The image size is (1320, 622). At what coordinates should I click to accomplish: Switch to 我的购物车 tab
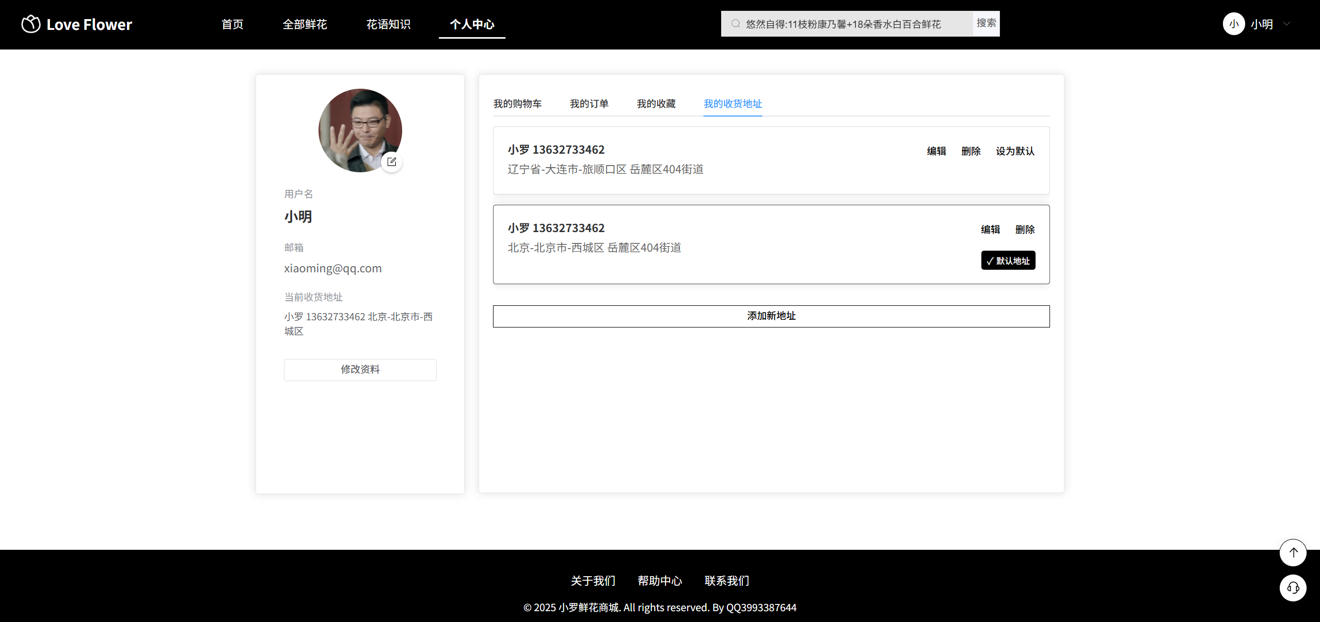[x=517, y=104]
